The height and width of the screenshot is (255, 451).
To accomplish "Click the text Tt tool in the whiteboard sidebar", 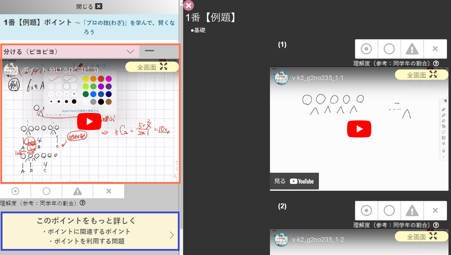I will click(x=444, y=126).
